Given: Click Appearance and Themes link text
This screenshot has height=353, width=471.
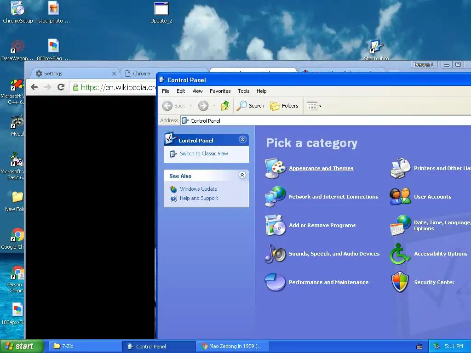Looking at the screenshot, I should click(321, 168).
